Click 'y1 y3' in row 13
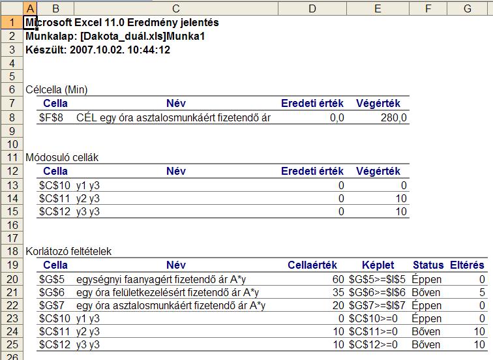Screen dimensions: 493x360 coord(88,186)
